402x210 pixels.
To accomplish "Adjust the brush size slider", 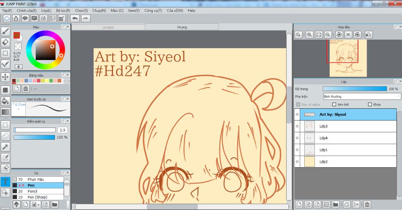I will 35,130.
